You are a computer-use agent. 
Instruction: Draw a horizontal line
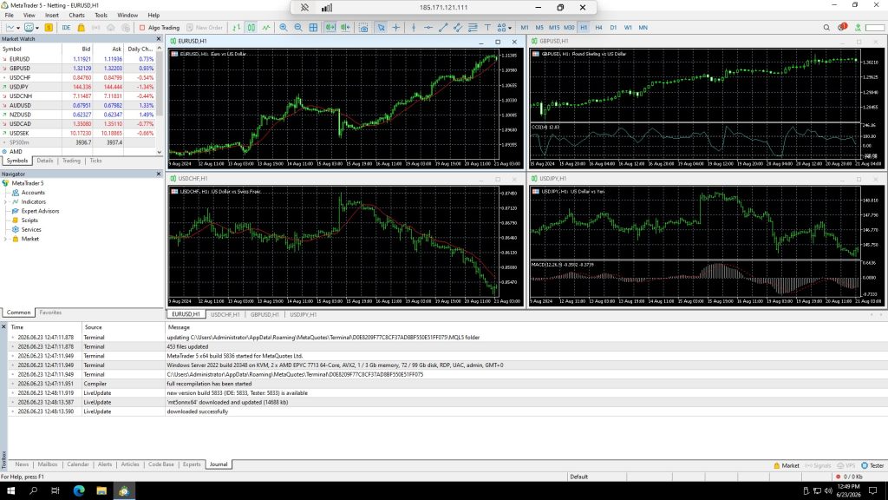coord(428,27)
